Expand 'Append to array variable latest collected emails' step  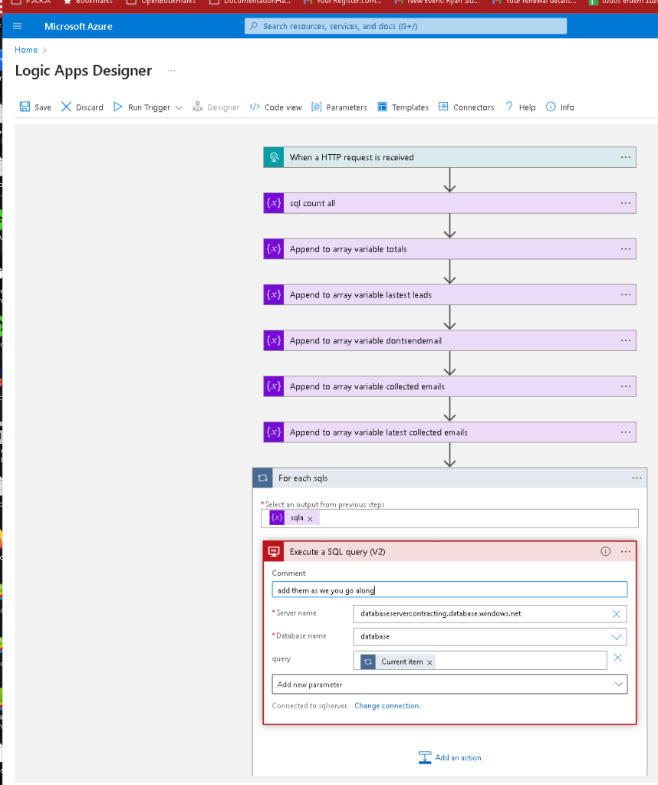(449, 432)
